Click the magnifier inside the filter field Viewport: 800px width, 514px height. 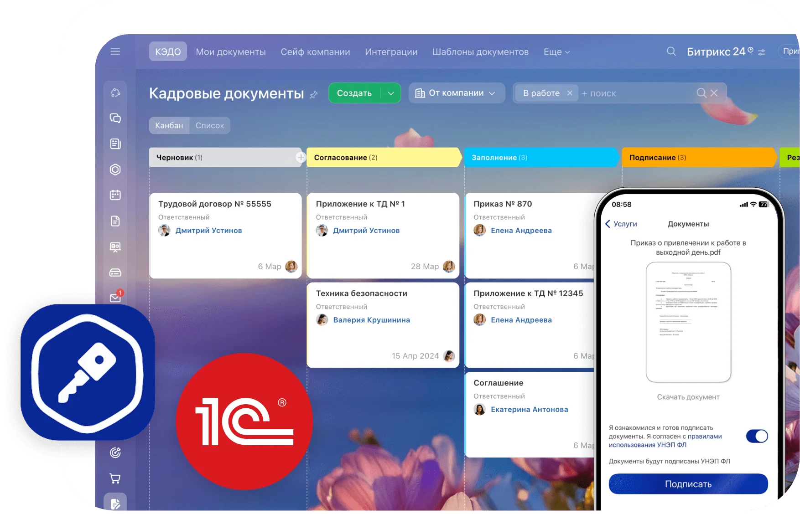[701, 93]
